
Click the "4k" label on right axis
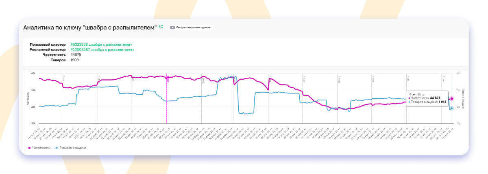457,74
